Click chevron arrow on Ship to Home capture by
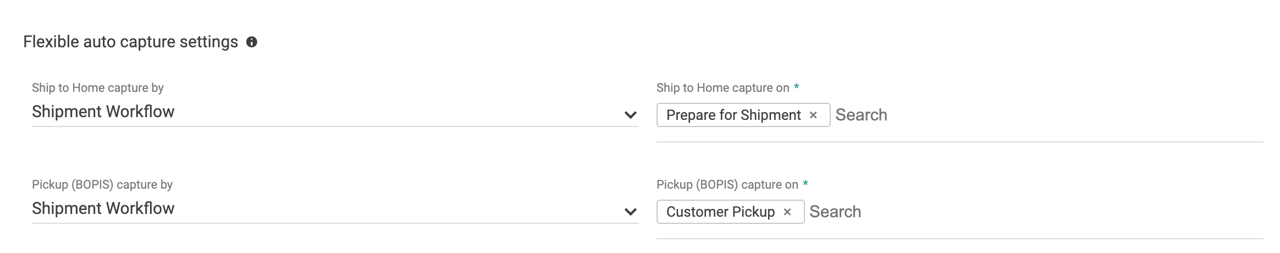Viewport: 1280px width, 253px height. [630, 115]
